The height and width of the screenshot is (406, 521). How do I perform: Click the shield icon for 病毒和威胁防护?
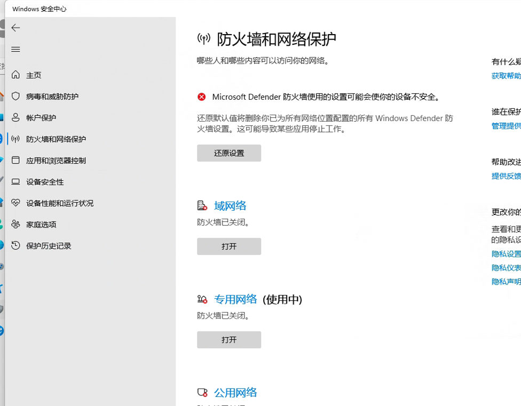[15, 96]
